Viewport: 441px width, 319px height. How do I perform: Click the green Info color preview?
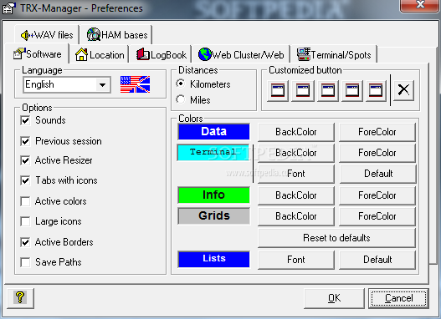pos(213,195)
